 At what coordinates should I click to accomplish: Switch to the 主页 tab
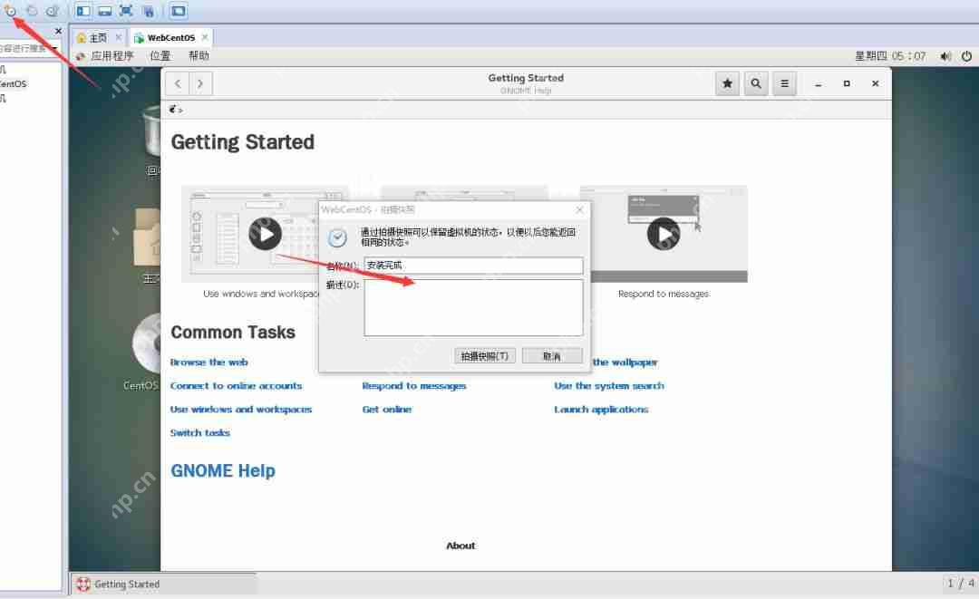pyautogui.click(x=98, y=37)
